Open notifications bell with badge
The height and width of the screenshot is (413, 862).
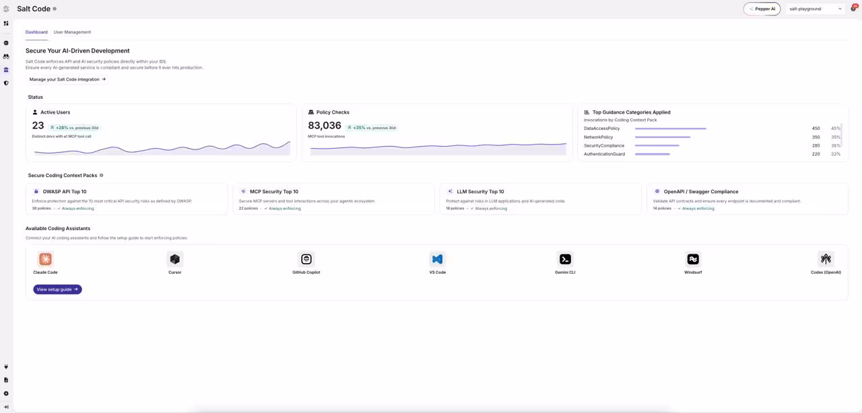point(853,8)
